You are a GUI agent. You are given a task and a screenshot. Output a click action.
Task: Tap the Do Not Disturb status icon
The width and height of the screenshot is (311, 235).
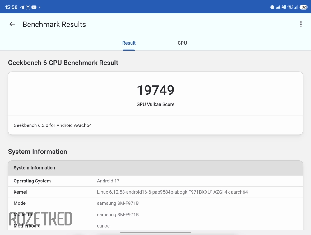272,7
